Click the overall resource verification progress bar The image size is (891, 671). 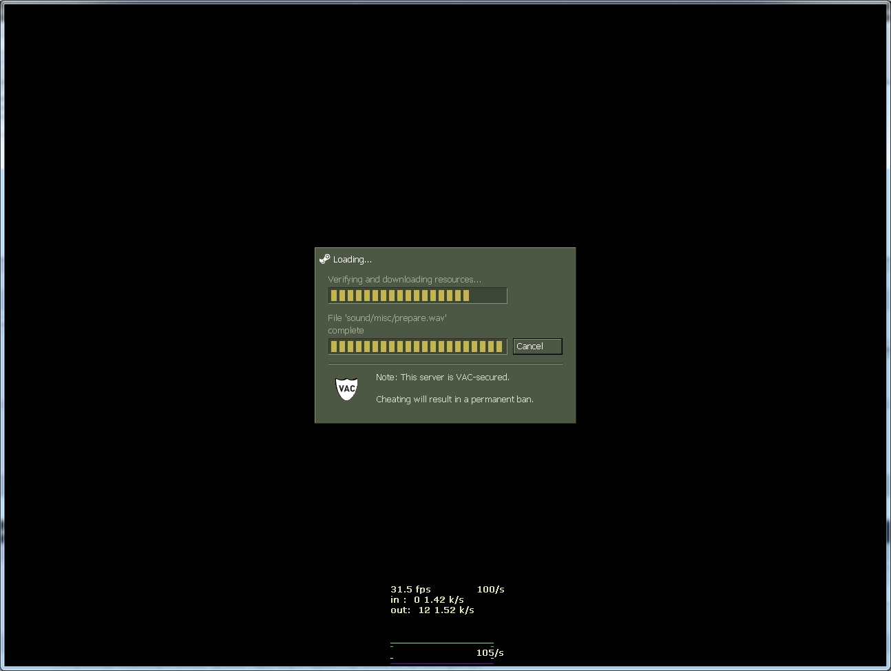tap(417, 296)
